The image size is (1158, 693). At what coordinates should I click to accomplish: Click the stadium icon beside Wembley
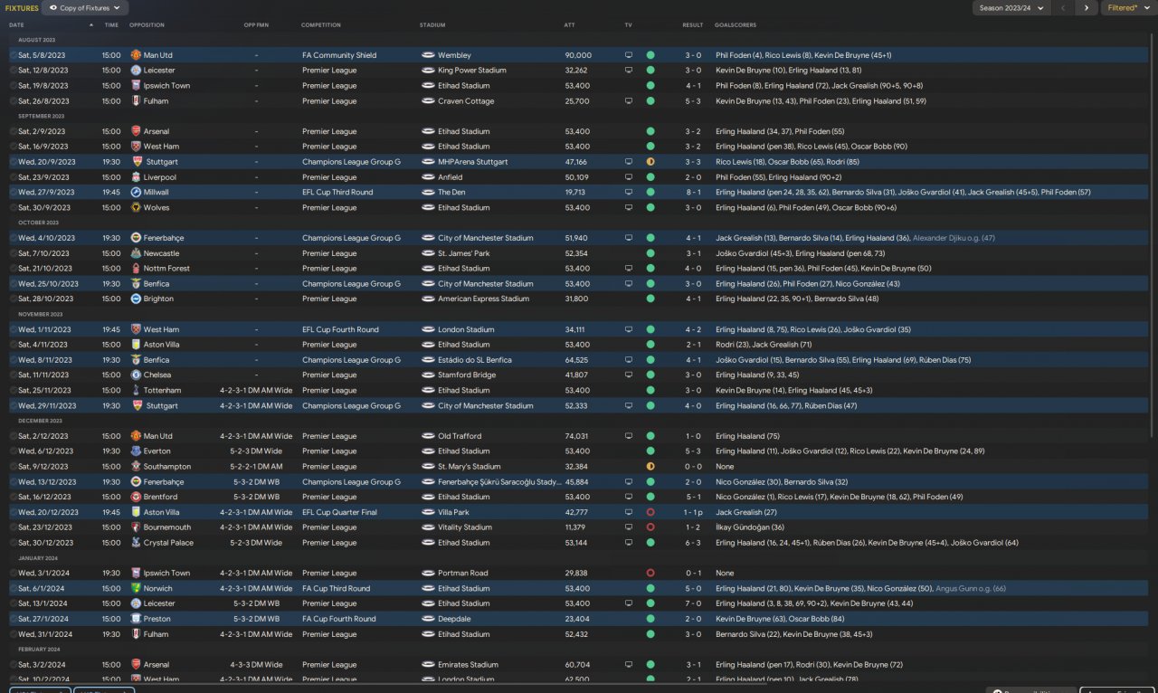tap(428, 55)
